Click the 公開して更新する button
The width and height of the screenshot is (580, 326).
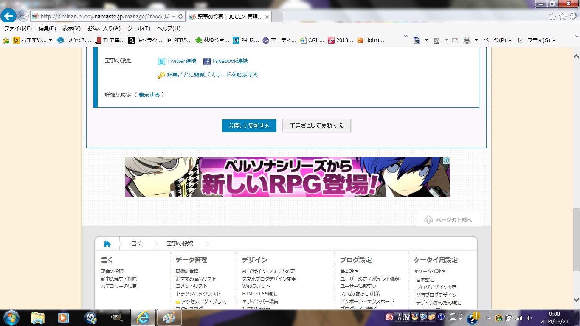pos(249,126)
